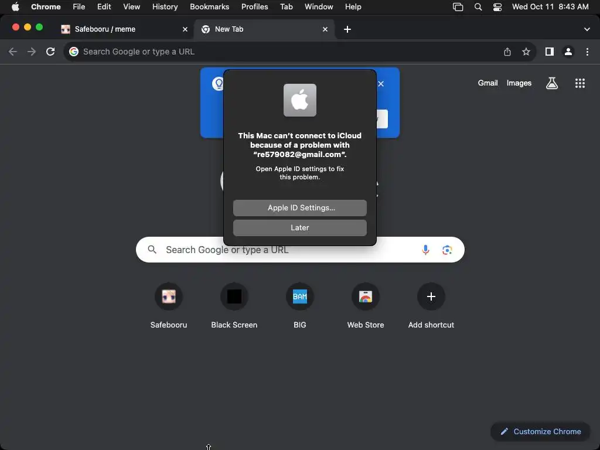600x450 pixels.
Task: Open Search Labs flask icon
Action: coord(551,83)
